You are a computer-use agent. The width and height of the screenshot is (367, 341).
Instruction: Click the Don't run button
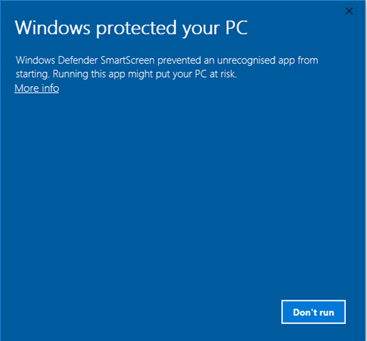[x=313, y=312]
